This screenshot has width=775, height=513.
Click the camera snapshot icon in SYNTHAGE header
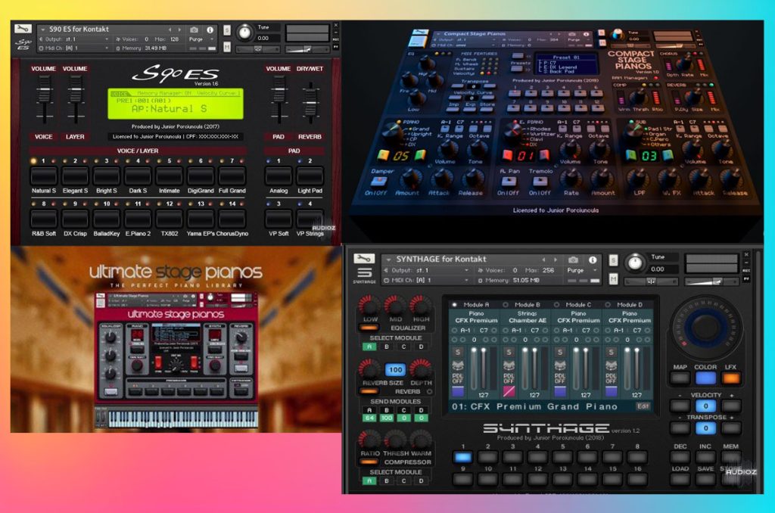click(x=573, y=260)
